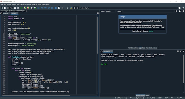The height and width of the screenshot is (99, 185).
Task: Start debugging with the Debug file icon
Action: 38,8
